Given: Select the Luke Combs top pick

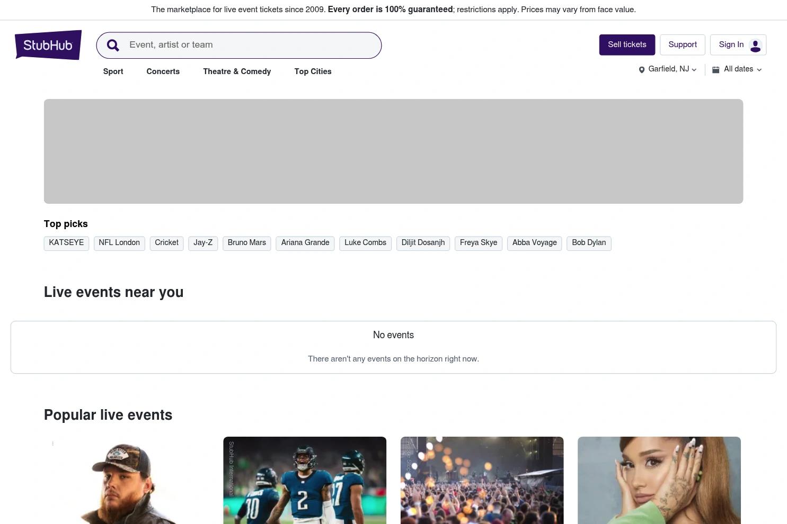Looking at the screenshot, I should tap(365, 243).
